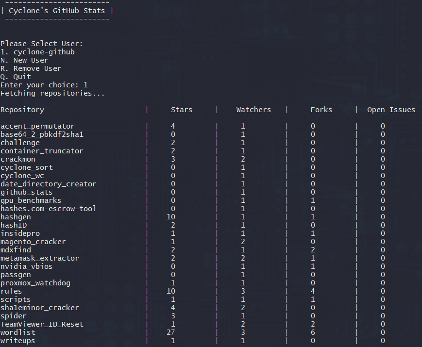Click the stars value 10 for hashgen
Viewport: 422px width, 347px height.
click(171, 217)
